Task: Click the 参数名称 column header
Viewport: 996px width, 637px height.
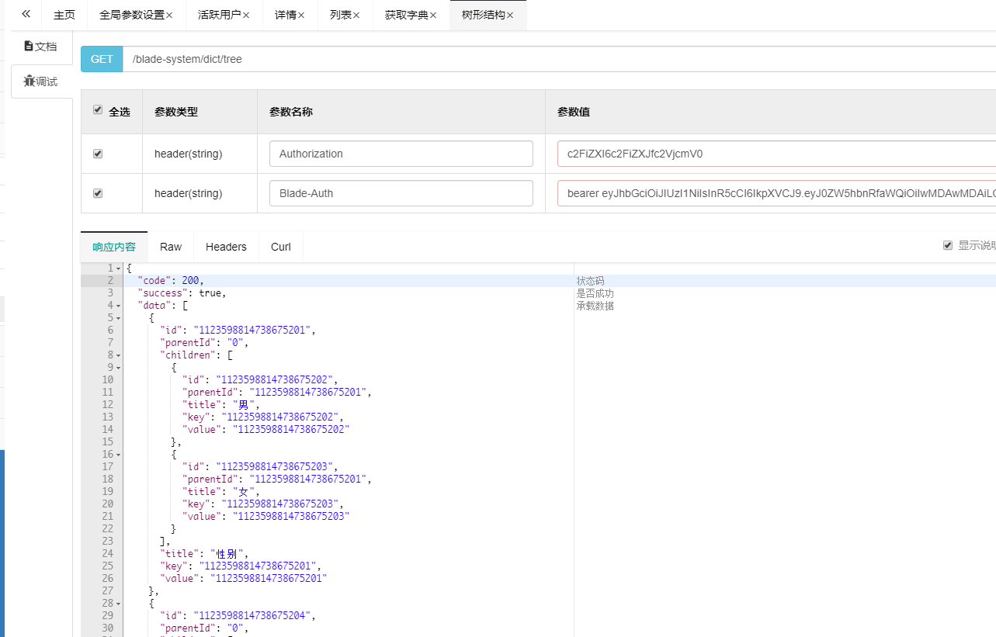Action: click(291, 112)
